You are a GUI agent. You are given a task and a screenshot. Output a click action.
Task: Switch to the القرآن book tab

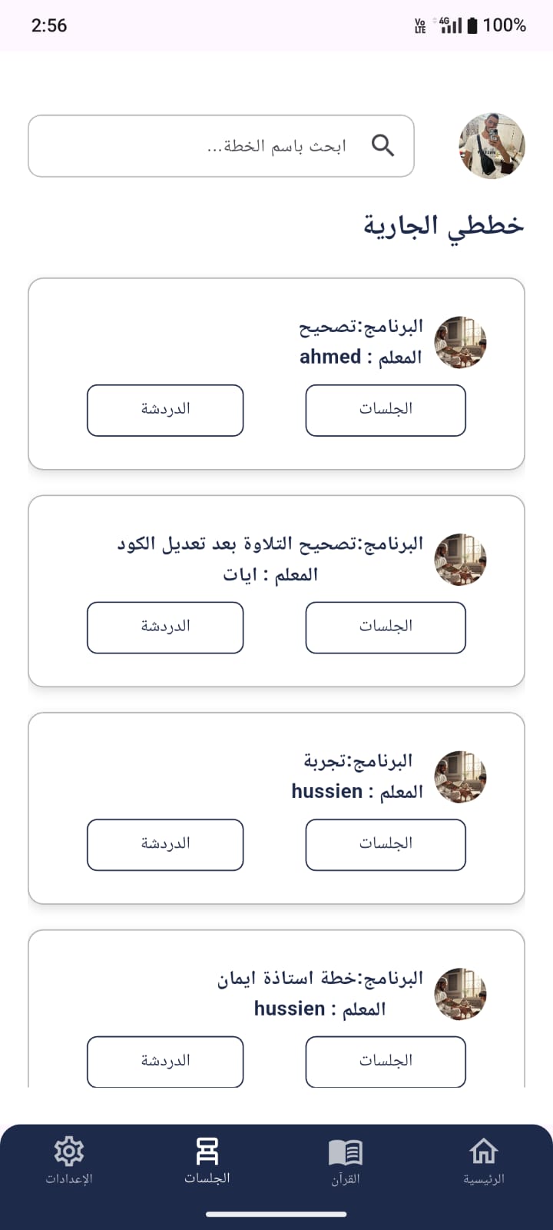click(x=346, y=1161)
